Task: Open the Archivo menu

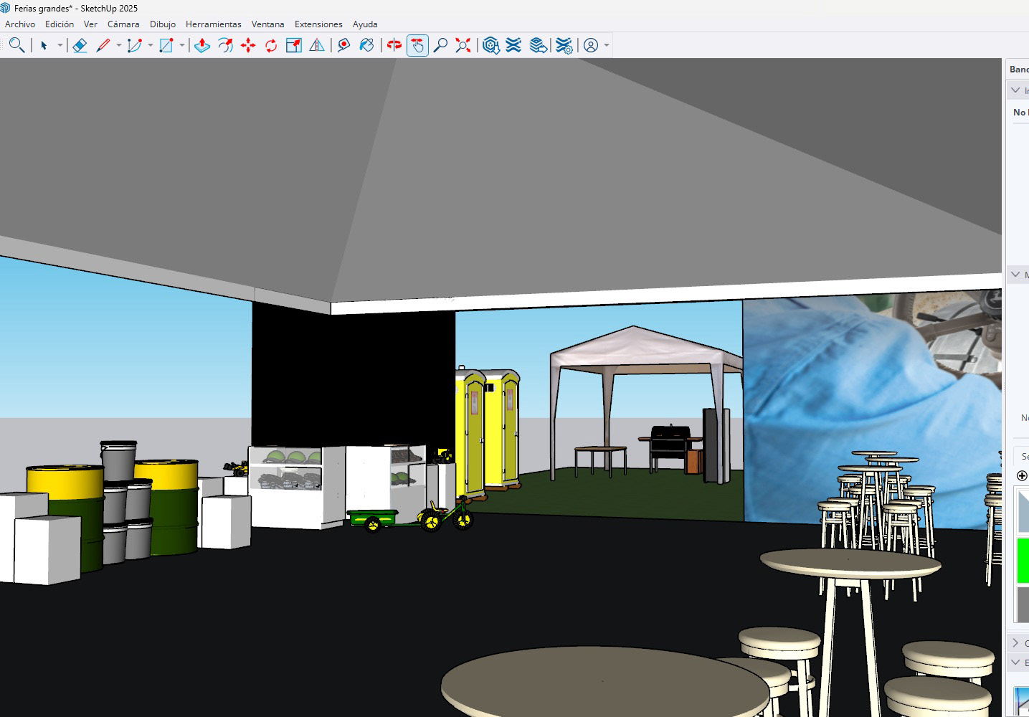Action: 20,24
